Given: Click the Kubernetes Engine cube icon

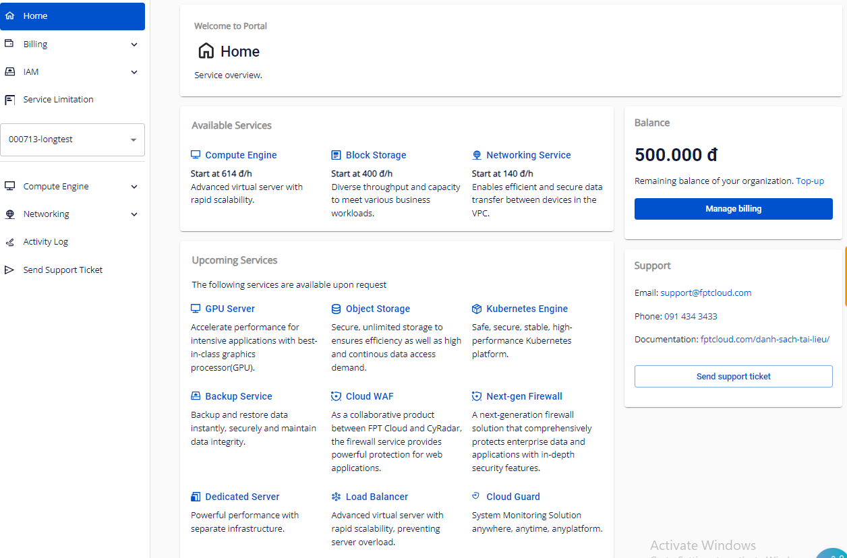Looking at the screenshot, I should [x=477, y=309].
